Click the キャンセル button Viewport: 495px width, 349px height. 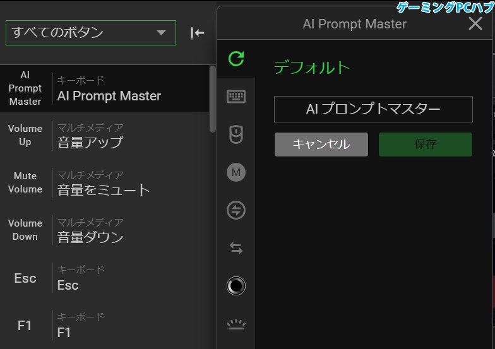[321, 145]
